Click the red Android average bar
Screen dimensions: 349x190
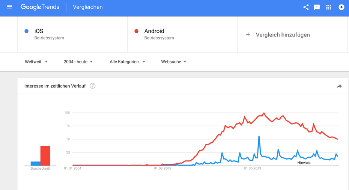45,155
